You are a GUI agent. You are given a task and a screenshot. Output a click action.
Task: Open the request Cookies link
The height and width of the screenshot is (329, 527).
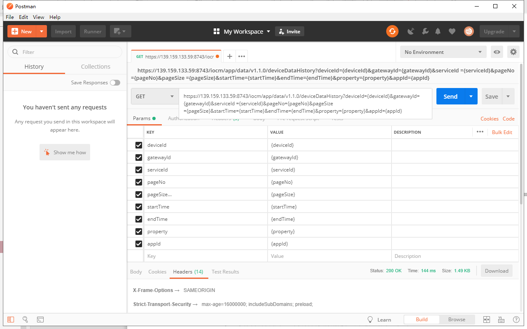pyautogui.click(x=489, y=118)
